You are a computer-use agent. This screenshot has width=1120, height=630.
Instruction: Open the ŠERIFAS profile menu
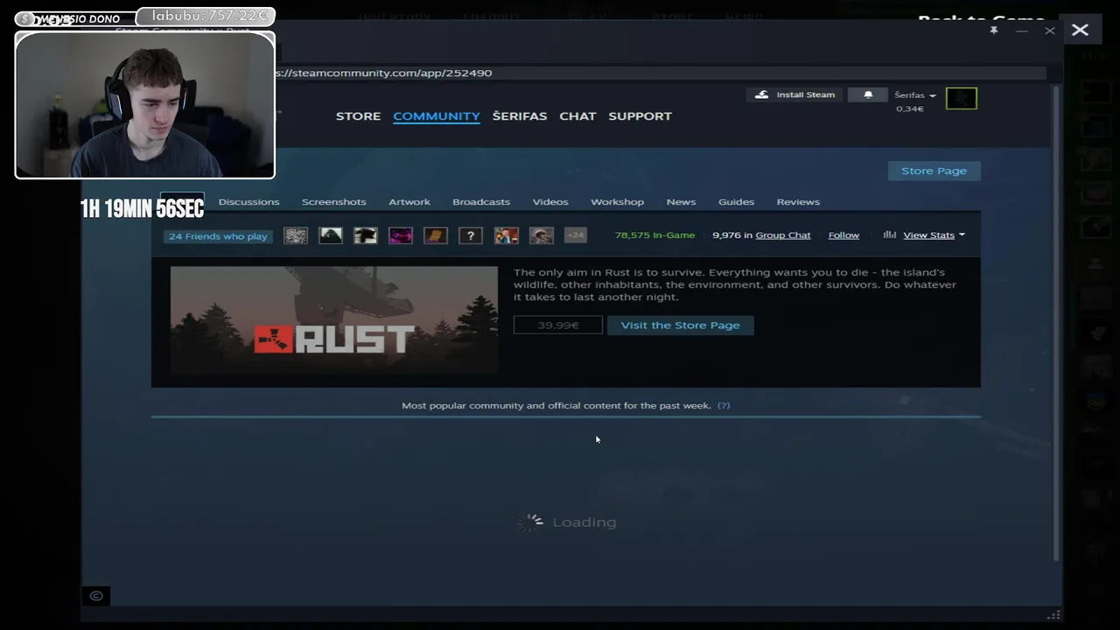pos(520,115)
